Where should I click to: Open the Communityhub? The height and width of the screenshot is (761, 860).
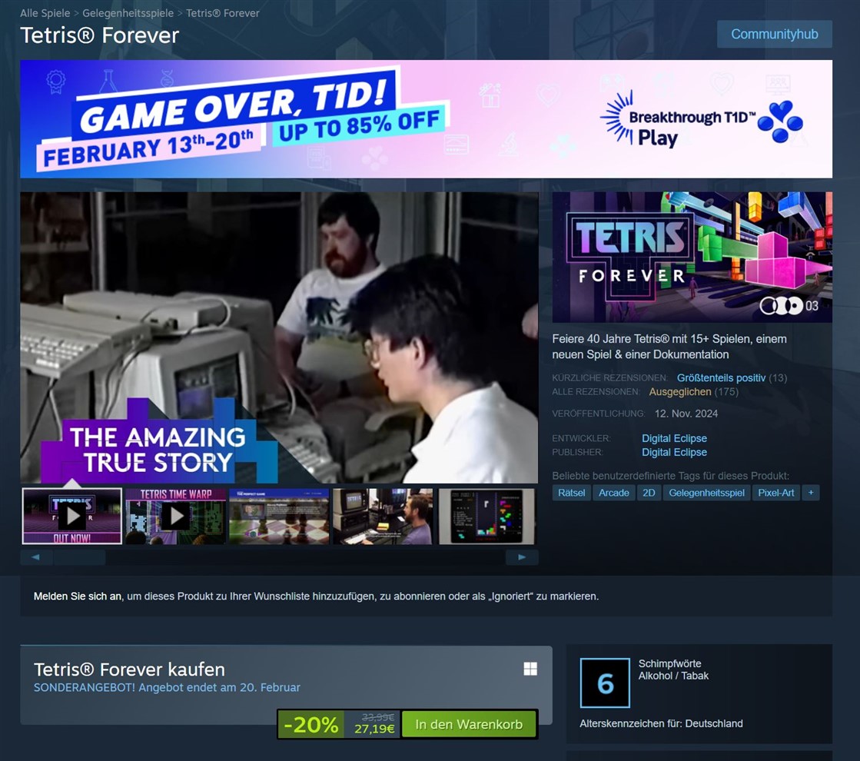(x=774, y=34)
